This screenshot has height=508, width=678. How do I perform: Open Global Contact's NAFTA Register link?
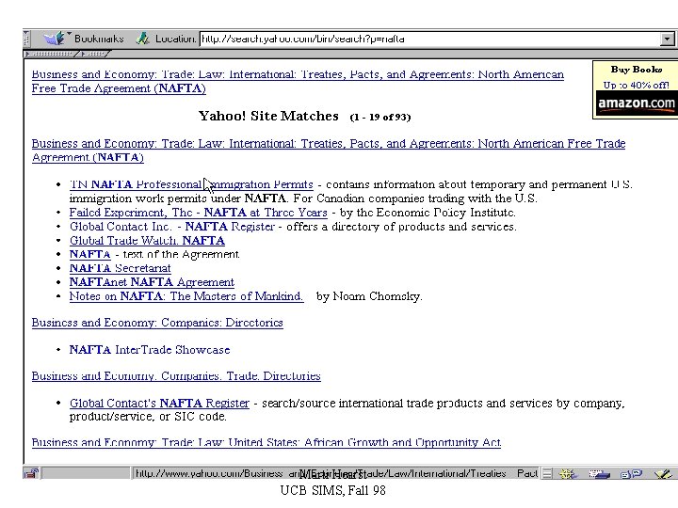click(159, 403)
